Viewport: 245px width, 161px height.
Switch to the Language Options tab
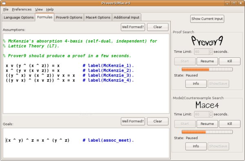click(19, 17)
